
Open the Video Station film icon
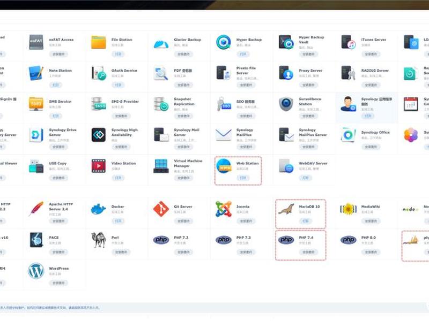pyautogui.click(x=99, y=166)
